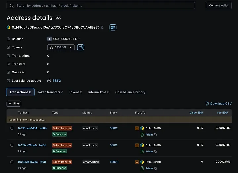
Task: Open details icon for txn 0x2f7ca79de6...b45d
Action: (12, 145)
